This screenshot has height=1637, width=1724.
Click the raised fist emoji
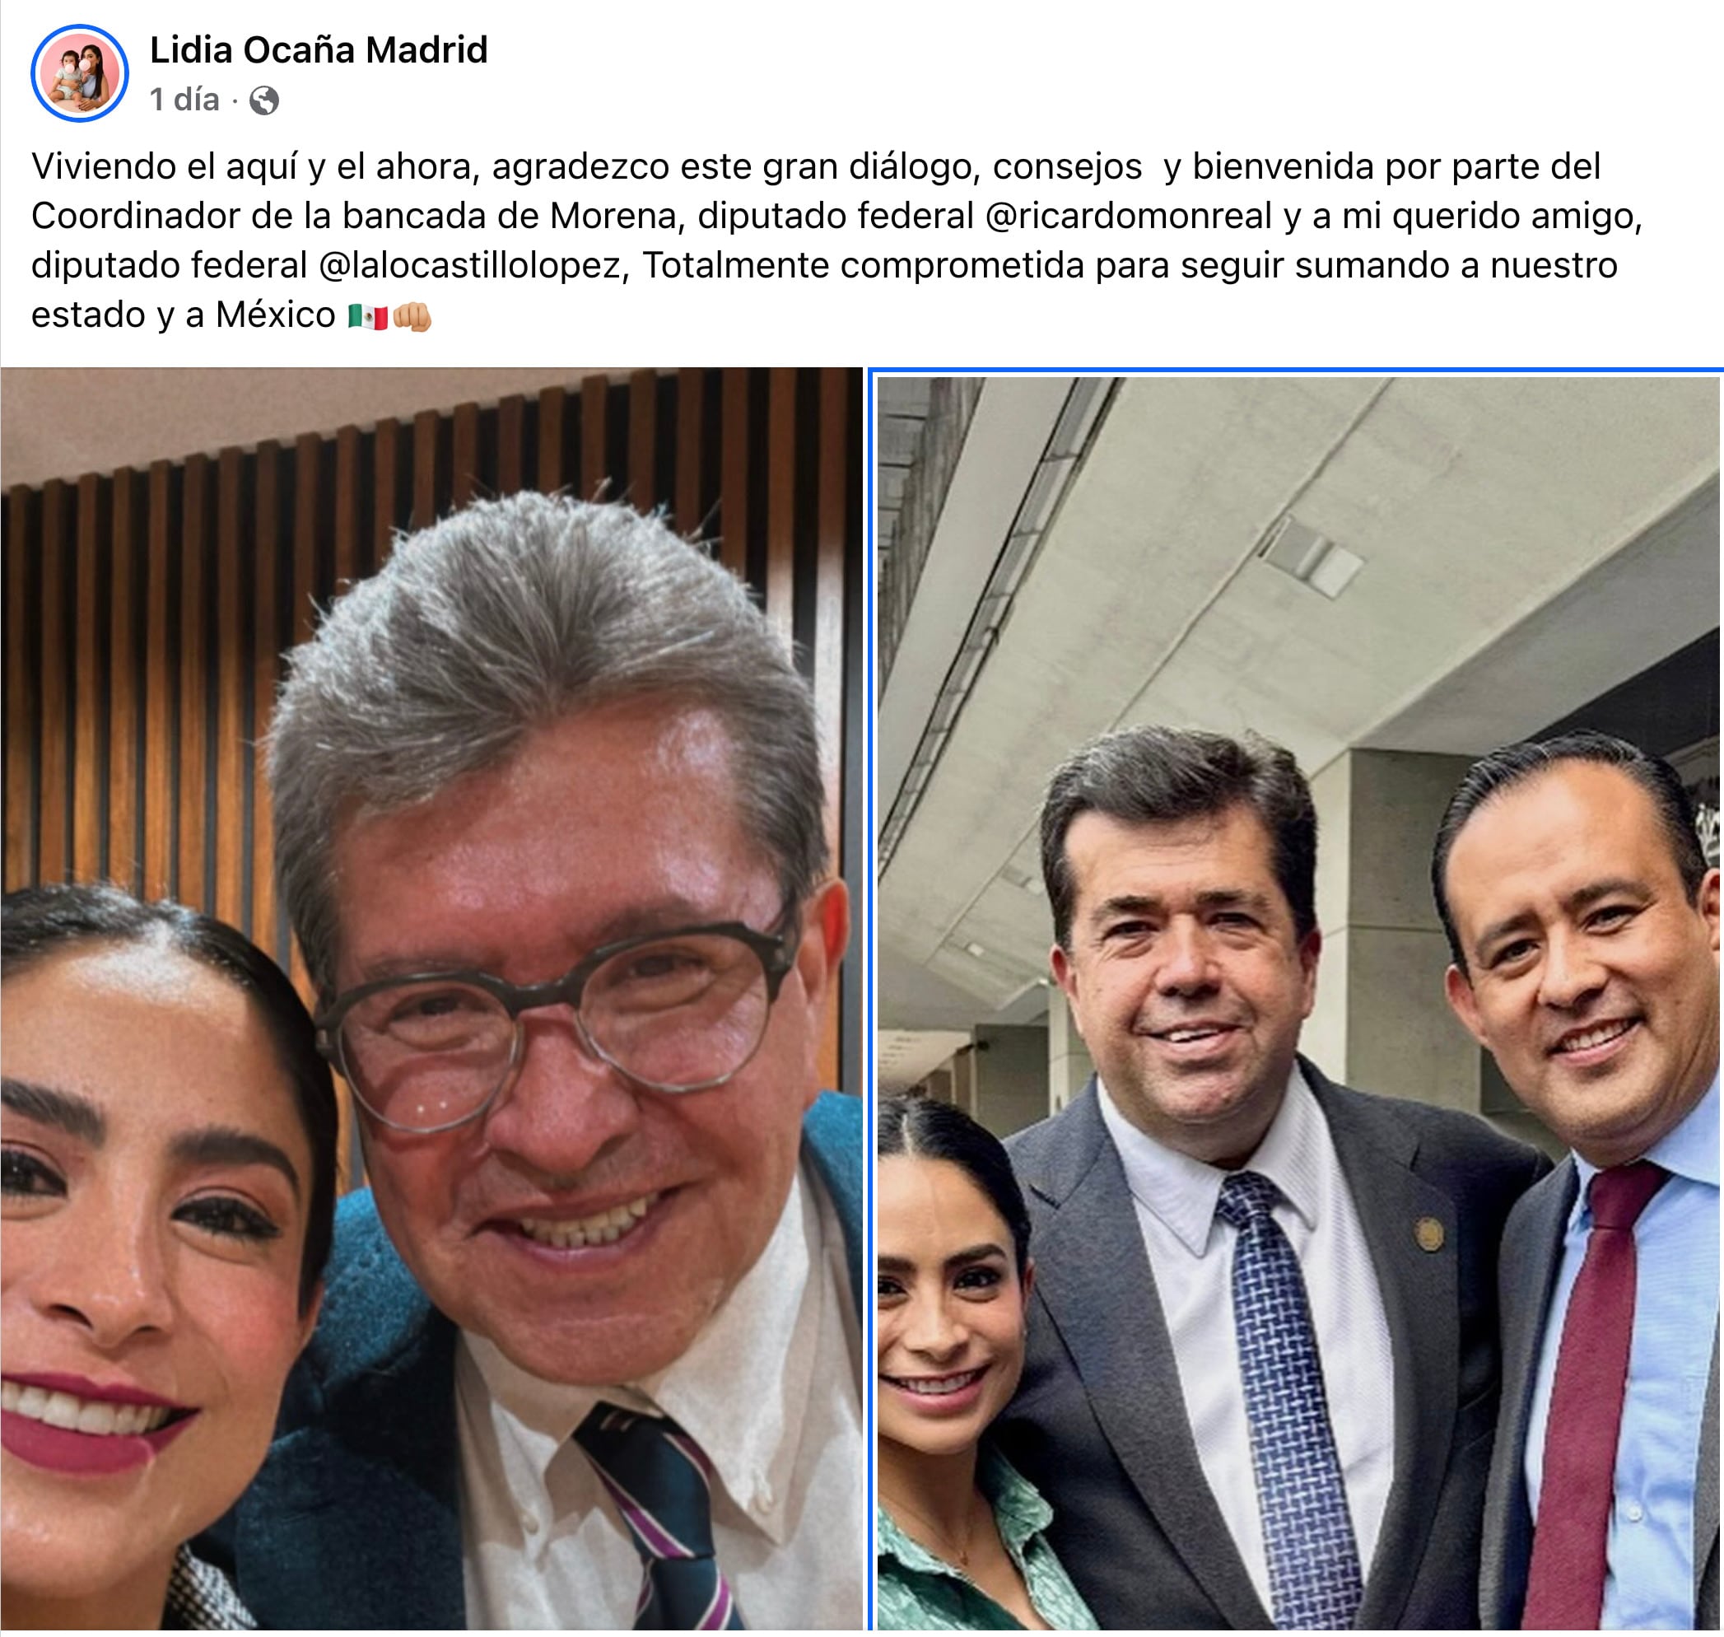click(x=411, y=316)
